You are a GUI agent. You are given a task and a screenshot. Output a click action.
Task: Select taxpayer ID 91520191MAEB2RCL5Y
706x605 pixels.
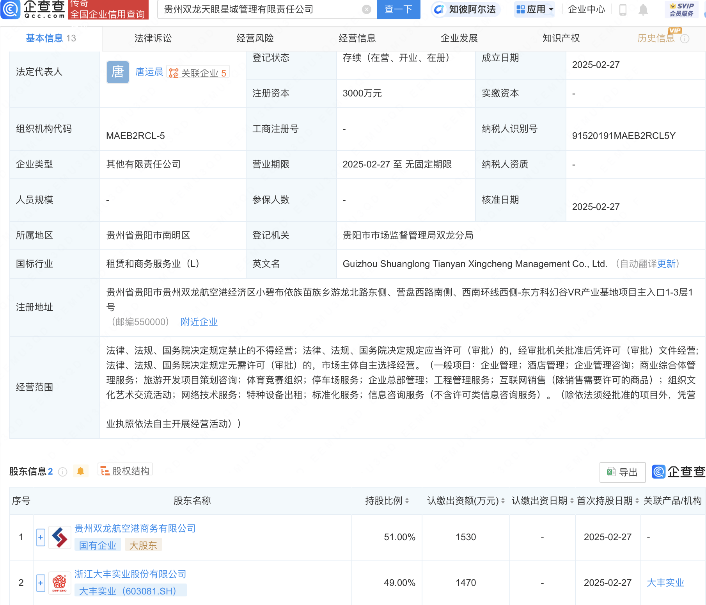click(x=624, y=136)
